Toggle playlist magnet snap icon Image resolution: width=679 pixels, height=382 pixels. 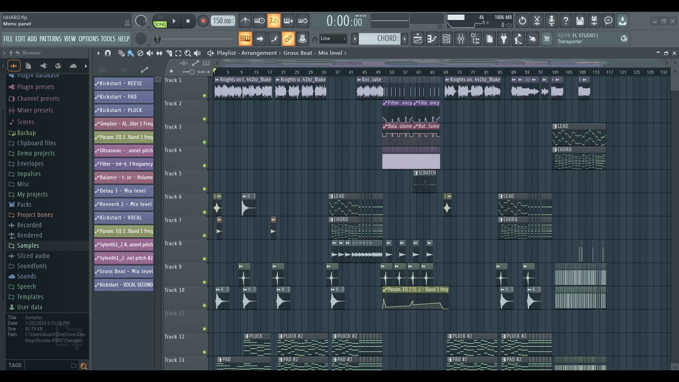(108, 53)
